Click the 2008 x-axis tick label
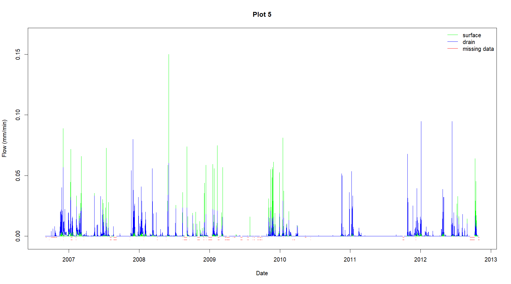 [x=139, y=259]
